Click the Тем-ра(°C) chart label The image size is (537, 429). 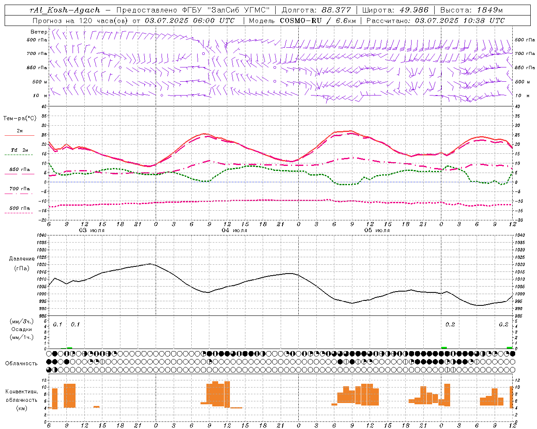(x=20, y=119)
